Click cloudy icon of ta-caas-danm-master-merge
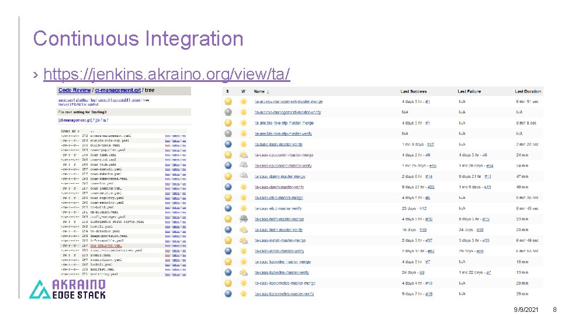 (243, 176)
